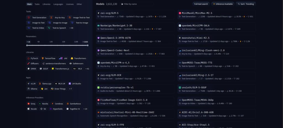Filter by Transformers.js icon

point(53,69)
